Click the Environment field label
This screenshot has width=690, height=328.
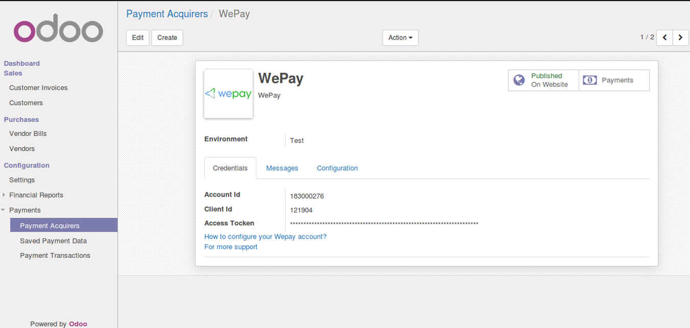click(x=226, y=139)
